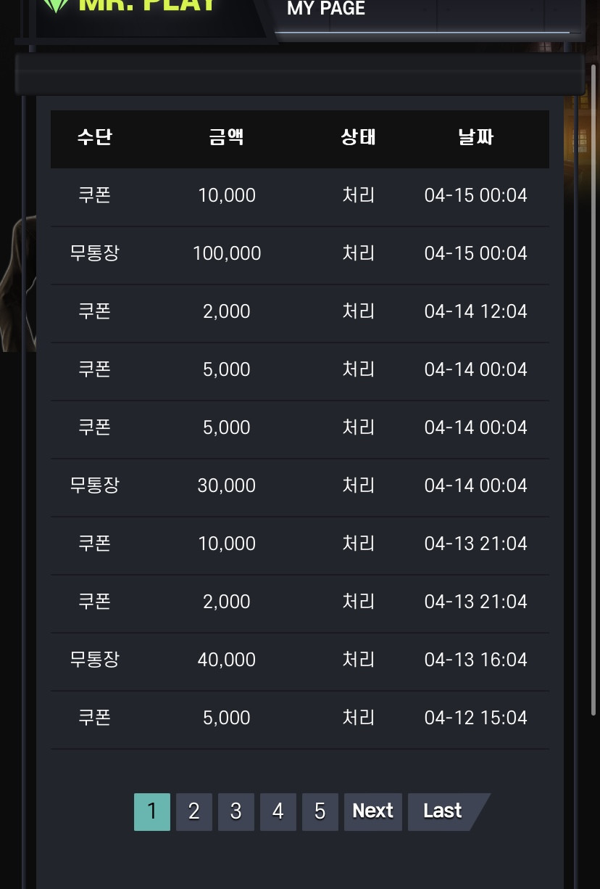The width and height of the screenshot is (600, 889).
Task: Select the 30,000 무통장 row
Action: tap(300, 486)
